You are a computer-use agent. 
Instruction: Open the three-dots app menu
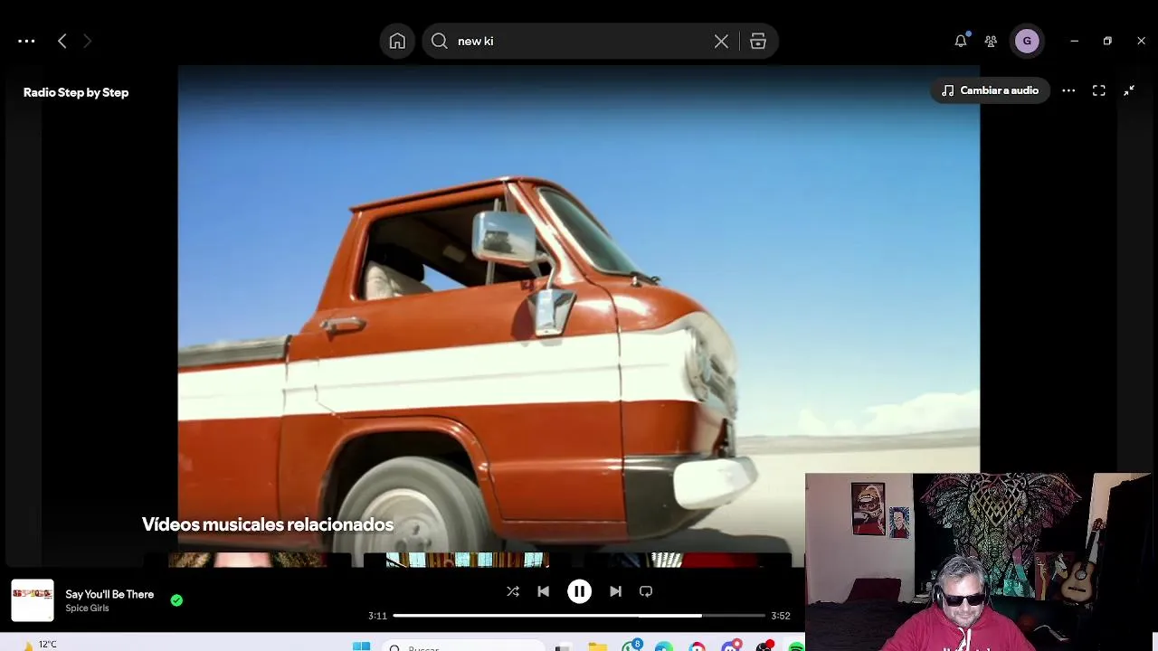pos(26,41)
